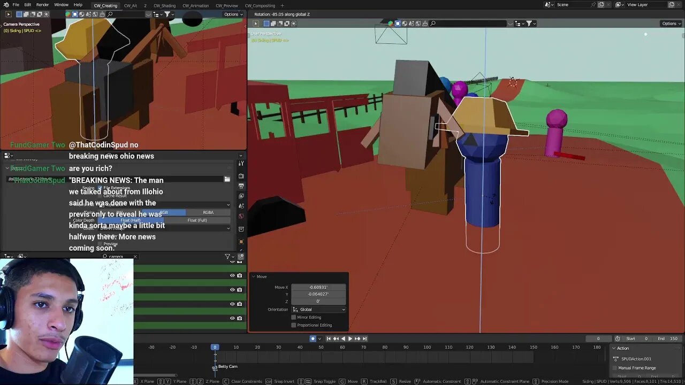Open the Help menu
Image resolution: width=685 pixels, height=385 pixels.
click(78, 5)
